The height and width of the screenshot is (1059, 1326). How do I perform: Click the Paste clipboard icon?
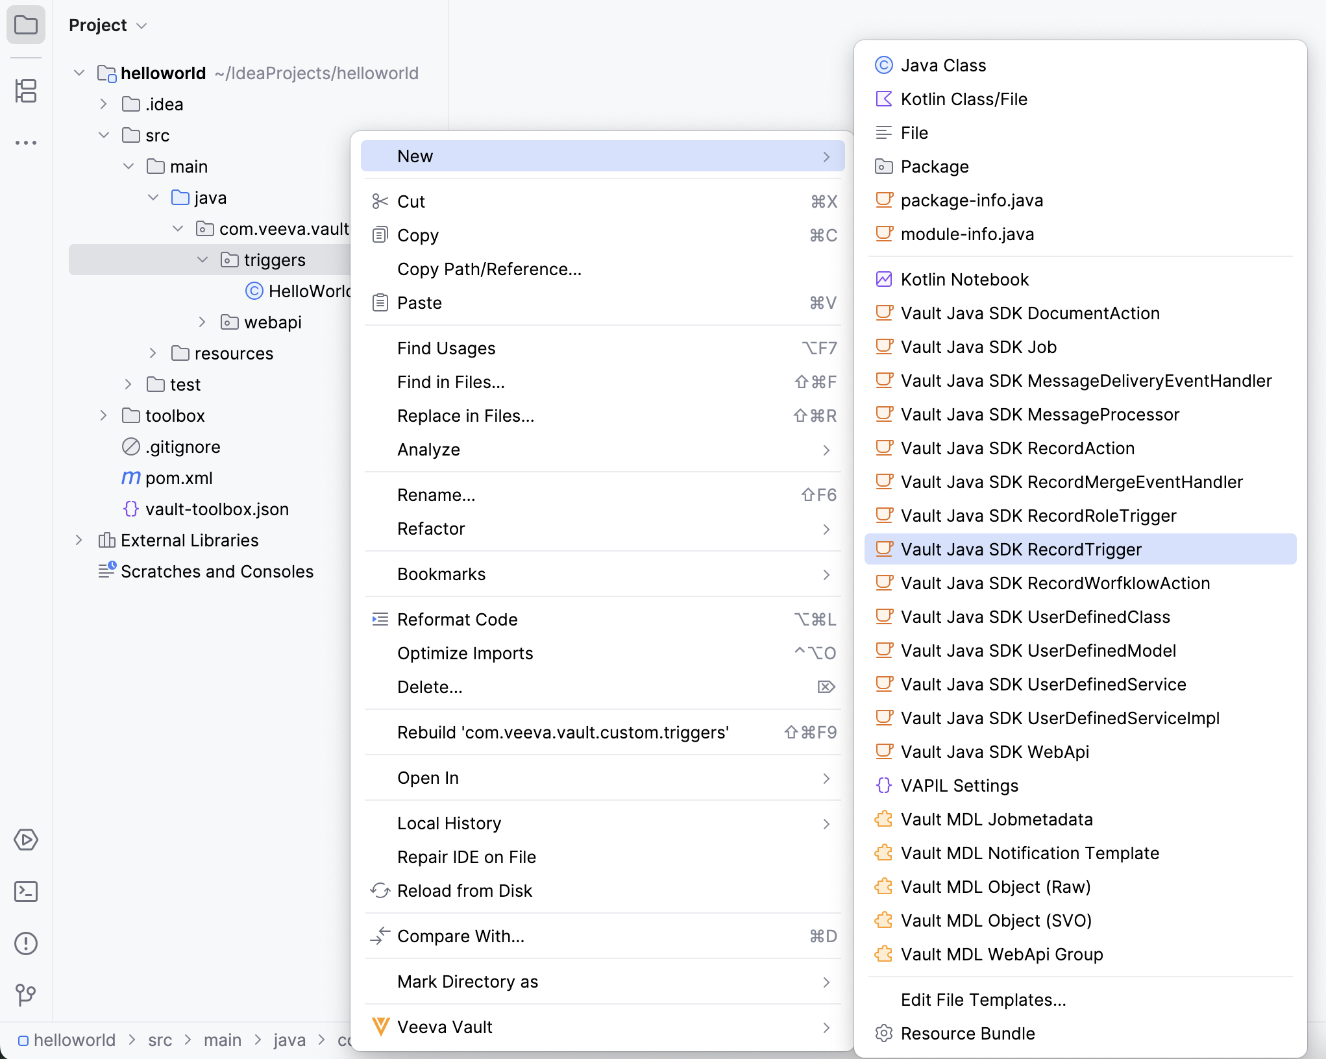(x=380, y=303)
